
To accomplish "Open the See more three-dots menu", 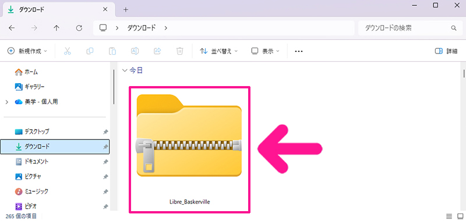I will point(298,51).
